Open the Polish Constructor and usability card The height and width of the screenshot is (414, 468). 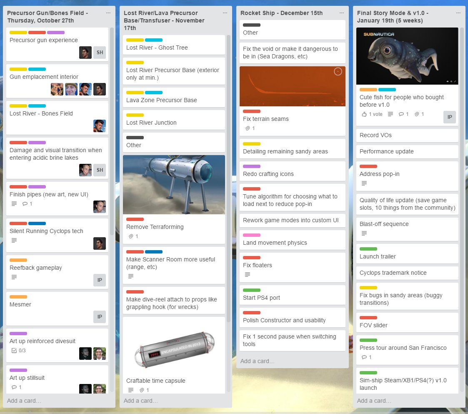[292, 318]
